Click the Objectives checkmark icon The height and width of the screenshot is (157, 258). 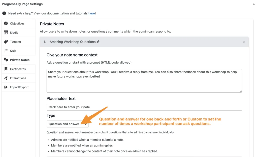pos(6,23)
